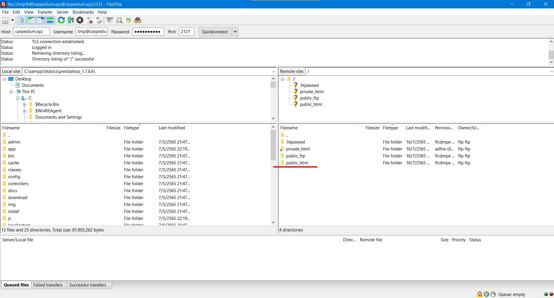
Task: Toggle transfer queue display
Action: point(50,20)
